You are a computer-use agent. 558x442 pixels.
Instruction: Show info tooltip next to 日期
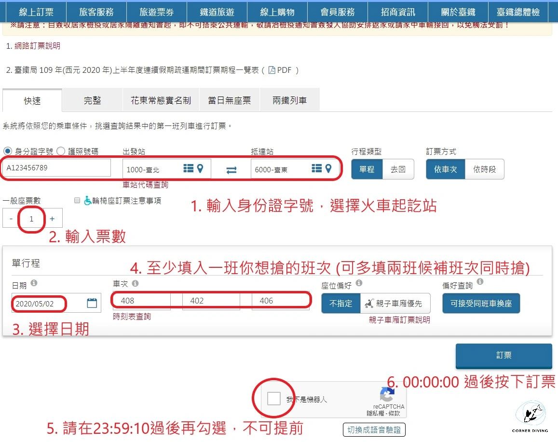(x=34, y=283)
